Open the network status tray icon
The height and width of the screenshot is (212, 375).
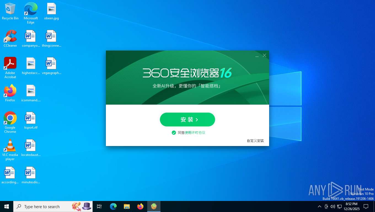(339, 206)
